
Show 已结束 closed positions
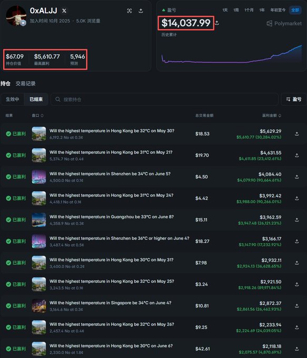click(x=36, y=100)
